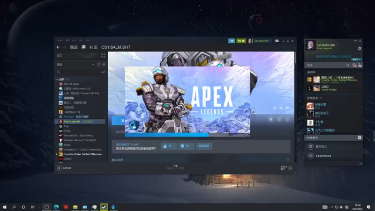The height and width of the screenshot is (211, 375).
Task: Click the Apex Legends launch progress bar
Action: coord(187,135)
